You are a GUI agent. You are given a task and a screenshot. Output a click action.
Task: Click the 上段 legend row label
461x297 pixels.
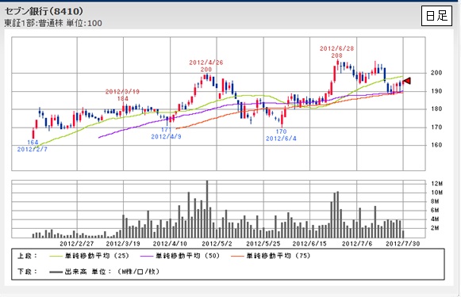tap(27, 256)
